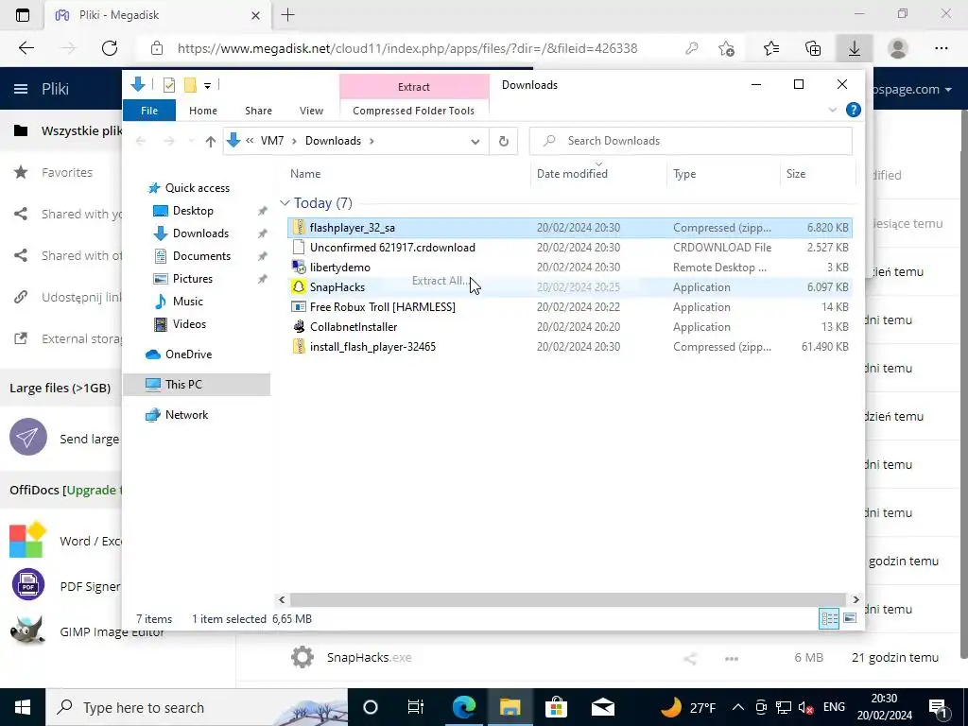Switch to the View ribbon tab

coord(311,111)
